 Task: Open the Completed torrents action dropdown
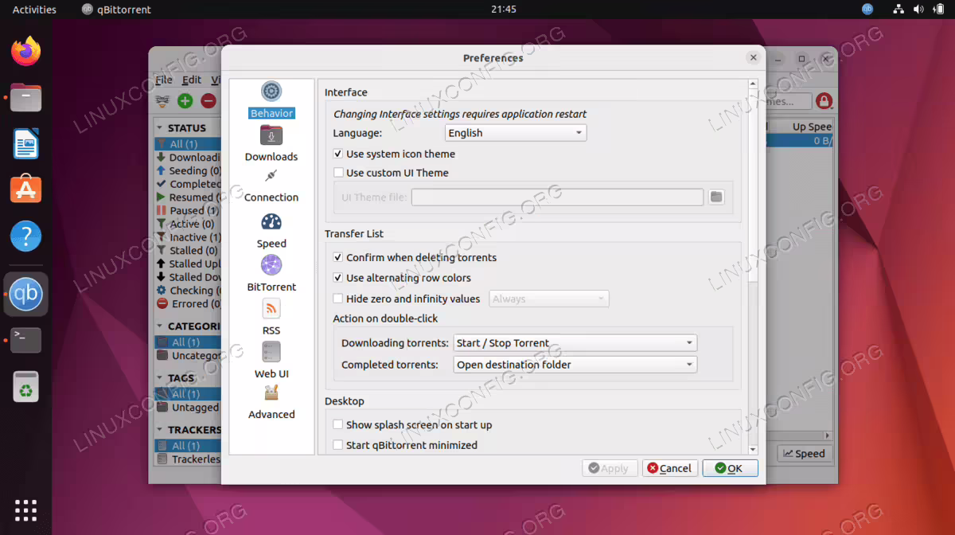tap(575, 365)
